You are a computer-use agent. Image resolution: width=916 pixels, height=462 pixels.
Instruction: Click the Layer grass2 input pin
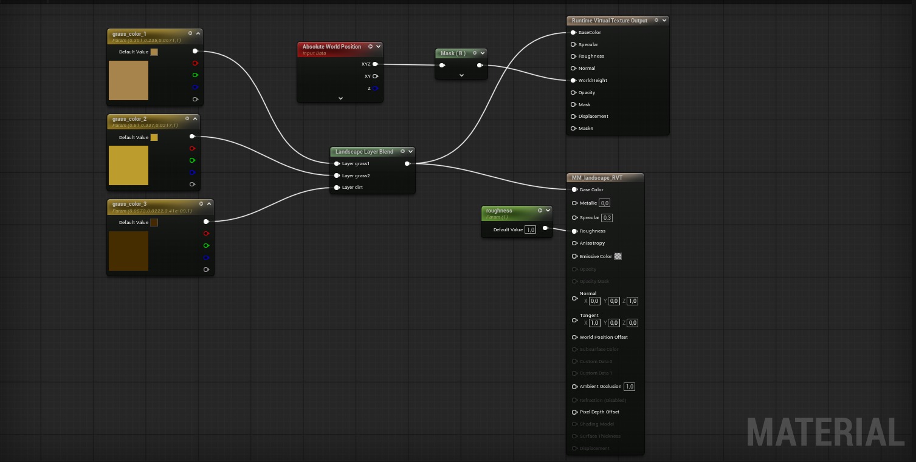(337, 175)
